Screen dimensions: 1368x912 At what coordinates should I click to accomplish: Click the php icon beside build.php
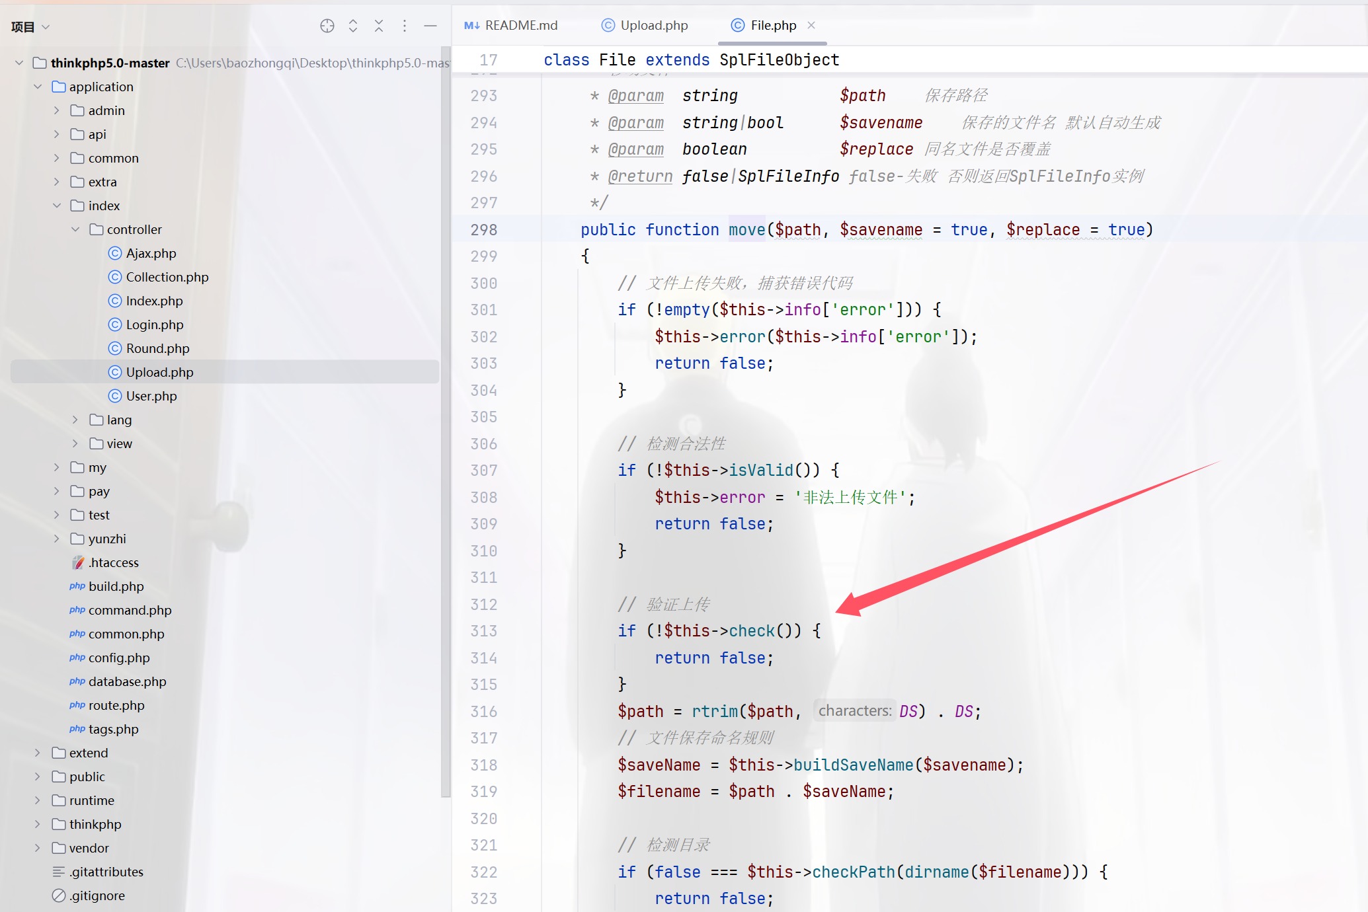[x=77, y=586]
